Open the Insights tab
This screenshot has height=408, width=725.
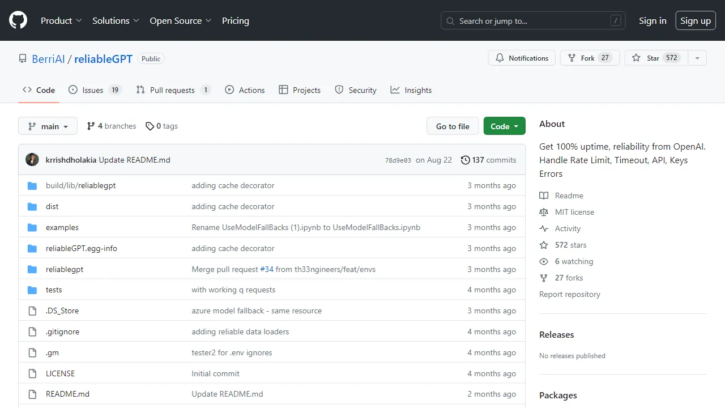411,90
